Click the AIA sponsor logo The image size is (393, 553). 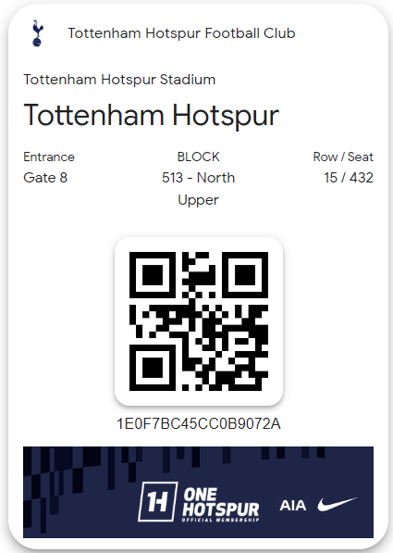[x=293, y=506]
